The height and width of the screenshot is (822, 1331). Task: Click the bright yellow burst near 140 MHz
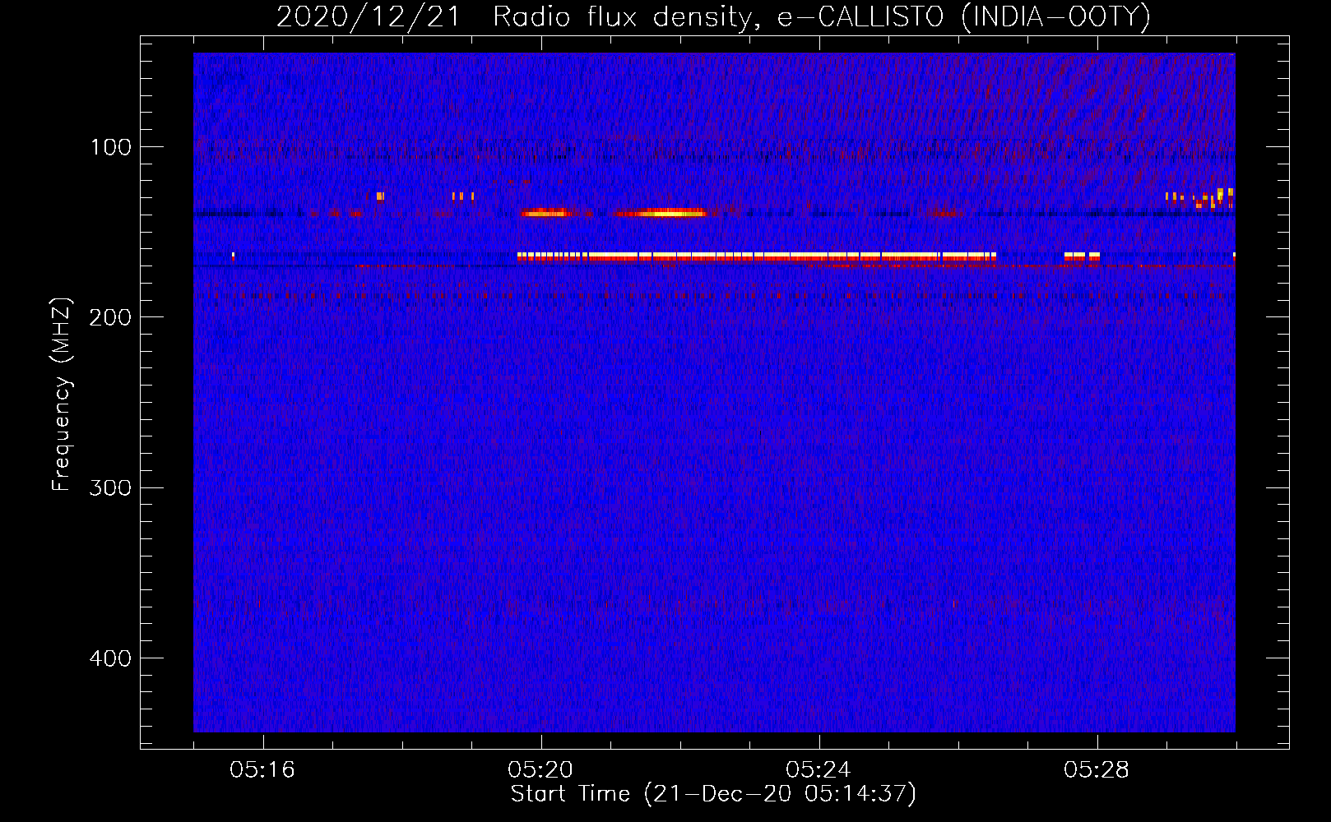660,213
